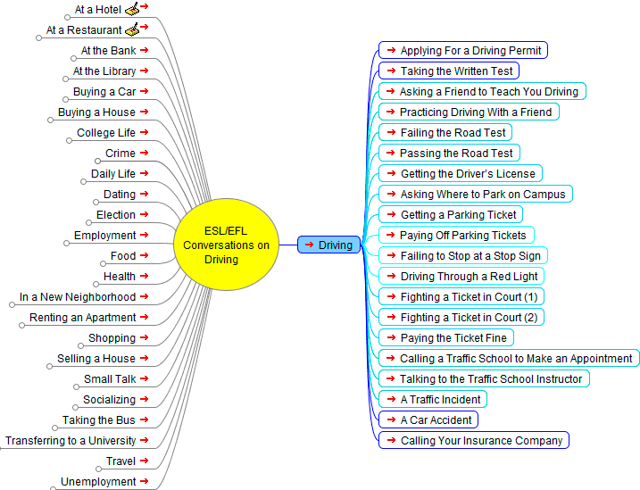Click the red arrow next to Unemployment

145,482
